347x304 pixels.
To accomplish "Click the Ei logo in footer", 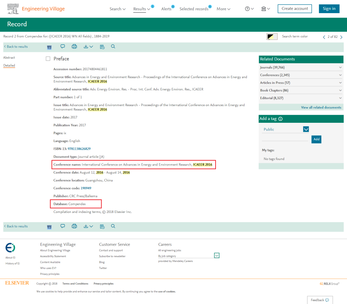I will [x=10, y=248].
